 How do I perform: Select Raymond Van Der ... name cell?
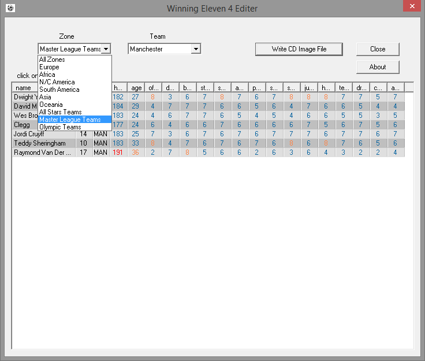point(44,152)
